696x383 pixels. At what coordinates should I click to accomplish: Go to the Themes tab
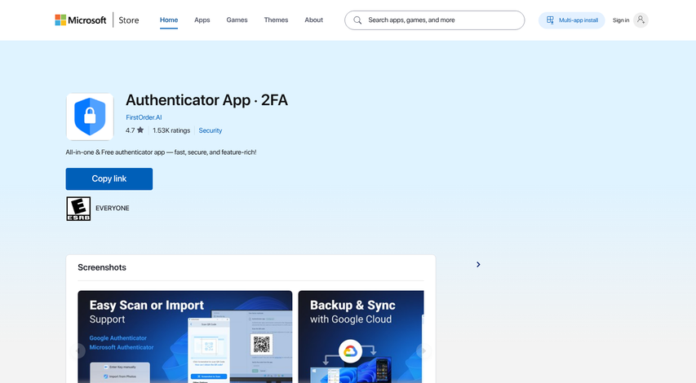click(276, 20)
